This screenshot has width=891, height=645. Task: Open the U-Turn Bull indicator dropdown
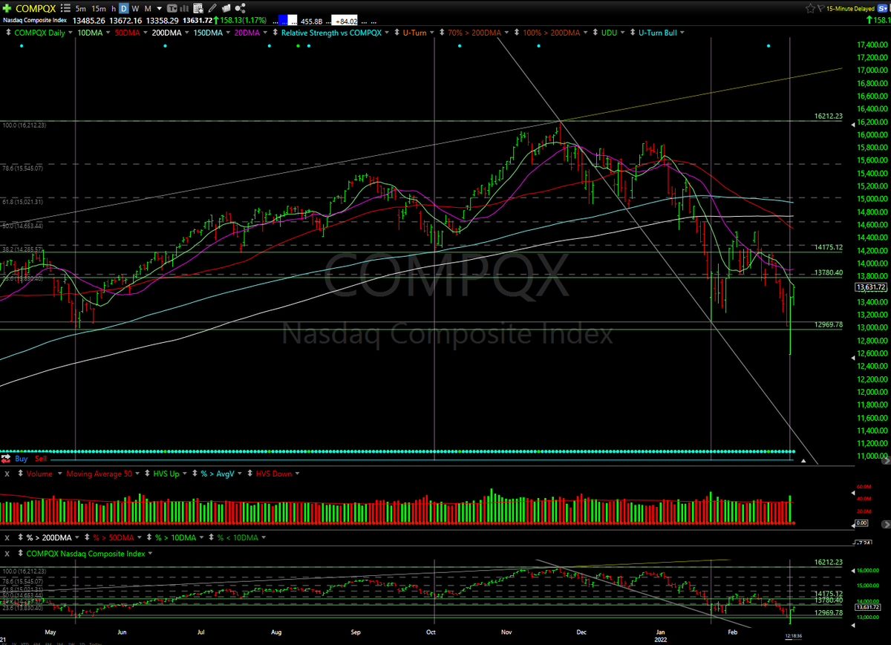click(x=682, y=33)
